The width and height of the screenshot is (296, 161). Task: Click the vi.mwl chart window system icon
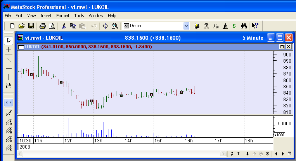21,38
